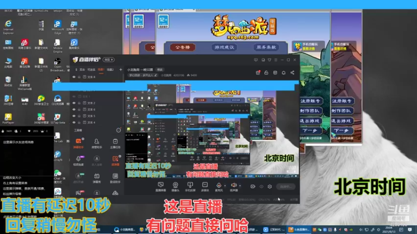Image resolution: width=417 pixels, height=234 pixels.
Task: Collapse the 工具箱 panel with round button
Action: pos(118,131)
